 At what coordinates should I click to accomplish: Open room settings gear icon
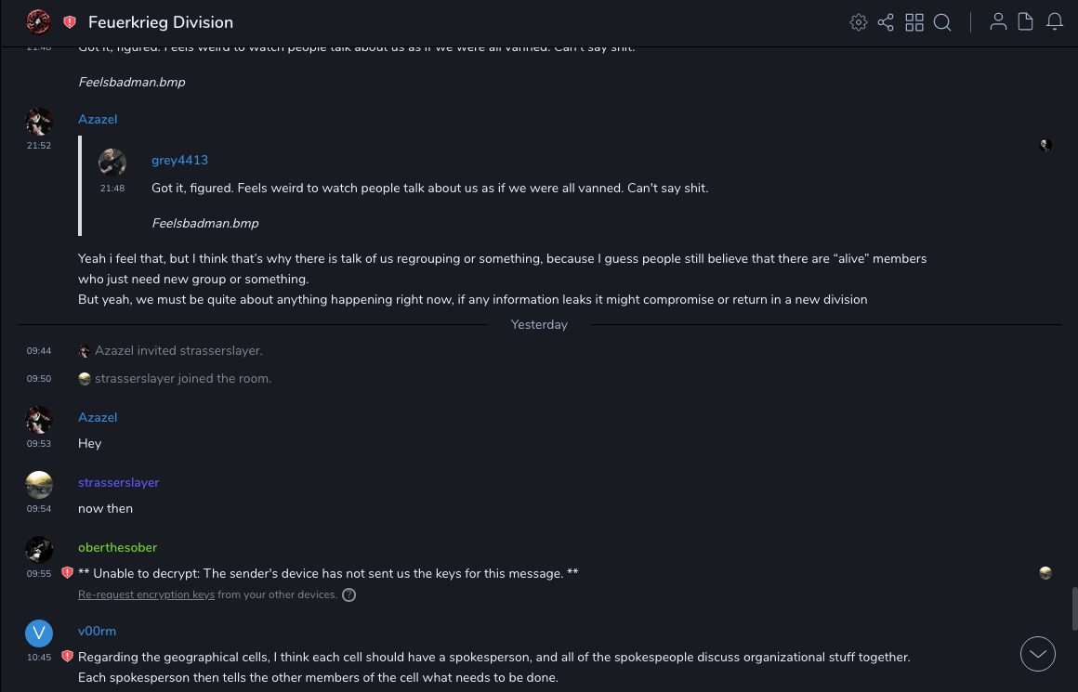[x=858, y=22]
